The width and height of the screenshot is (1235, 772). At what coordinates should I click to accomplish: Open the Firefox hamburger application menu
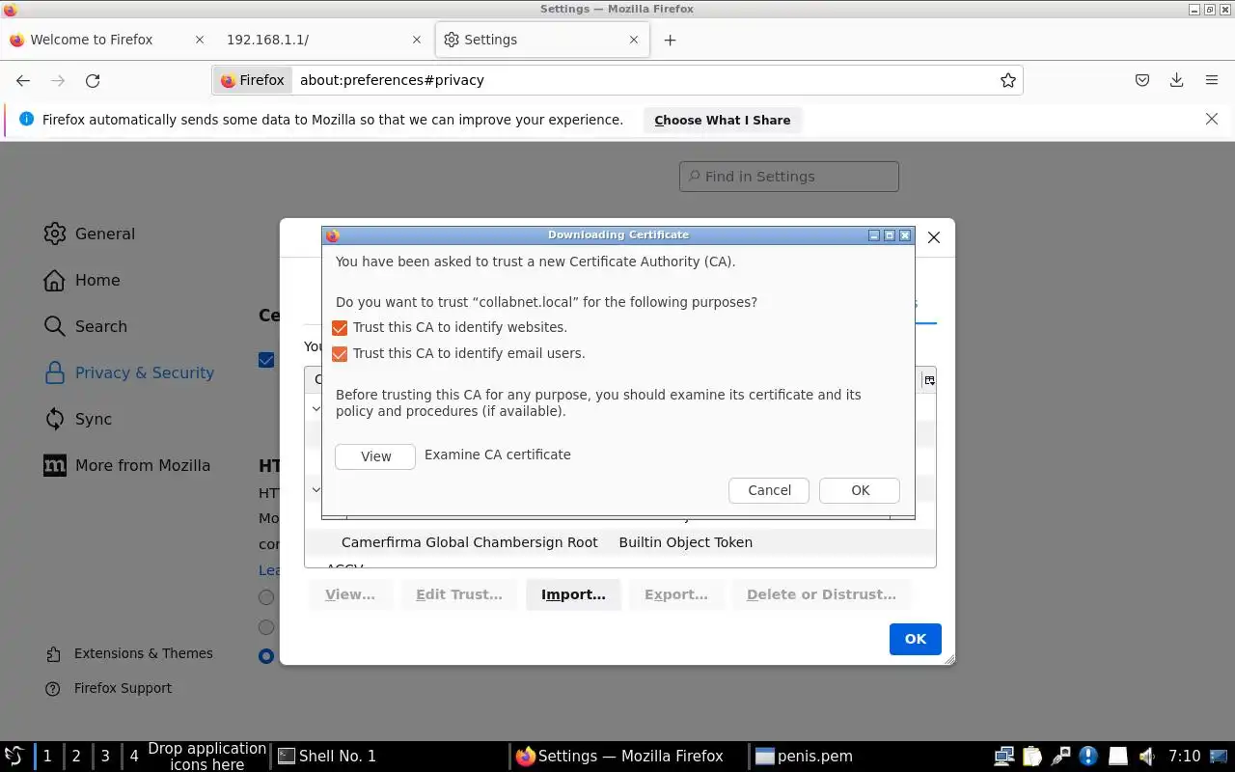1212,80
